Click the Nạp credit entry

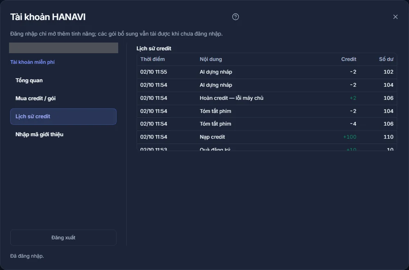pos(212,137)
